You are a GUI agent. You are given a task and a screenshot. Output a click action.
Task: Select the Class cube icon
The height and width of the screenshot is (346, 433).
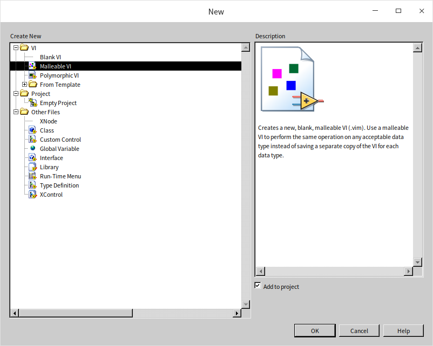(x=32, y=130)
